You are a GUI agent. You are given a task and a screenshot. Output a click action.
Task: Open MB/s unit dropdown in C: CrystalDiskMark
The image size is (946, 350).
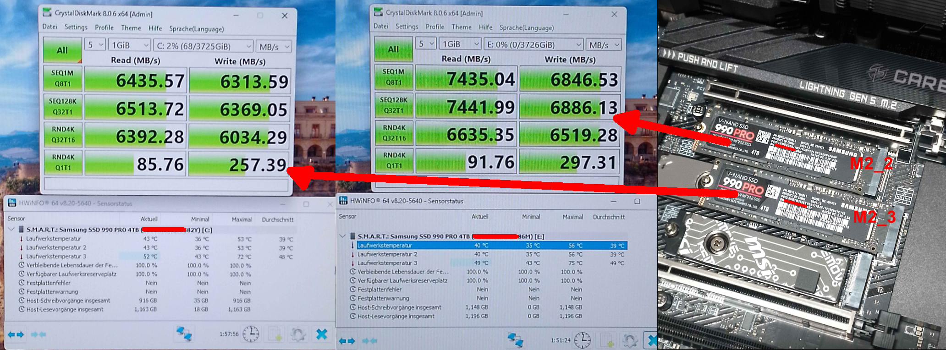click(274, 47)
